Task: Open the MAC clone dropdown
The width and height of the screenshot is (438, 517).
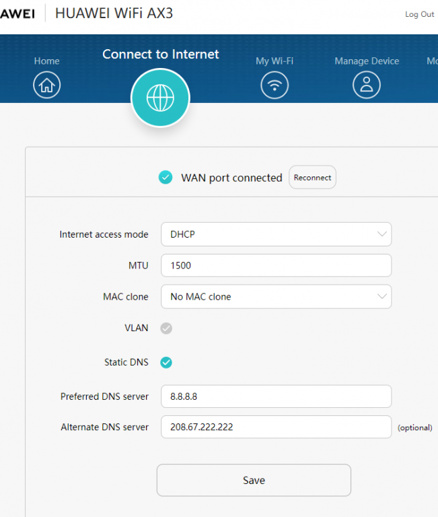Action: tap(276, 297)
